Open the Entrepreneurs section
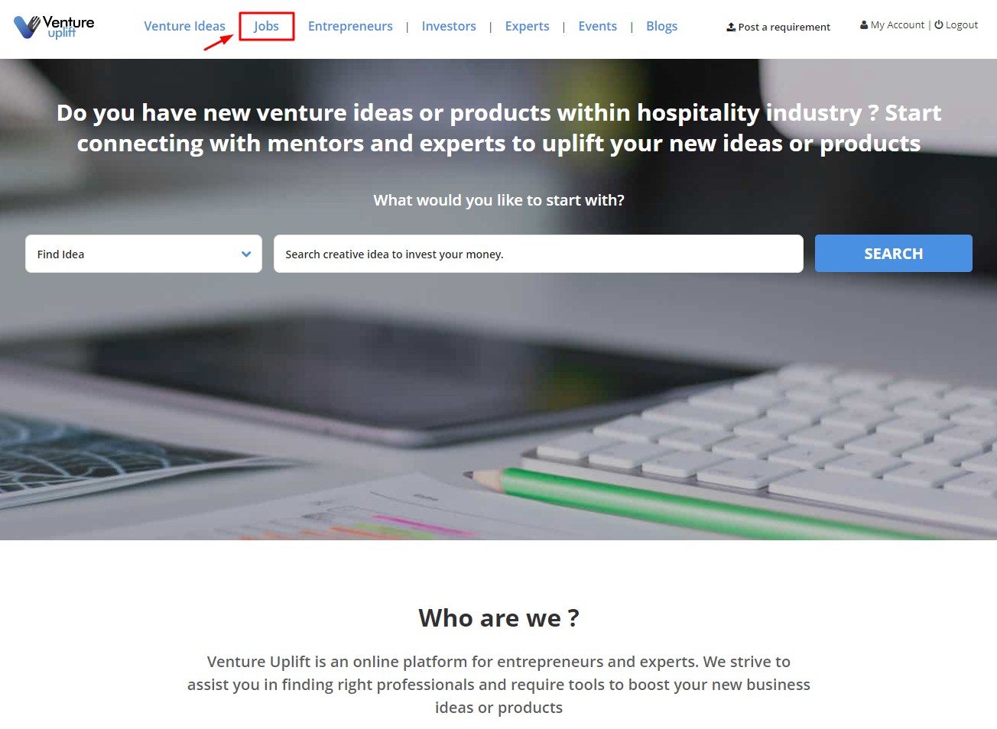 coord(350,26)
